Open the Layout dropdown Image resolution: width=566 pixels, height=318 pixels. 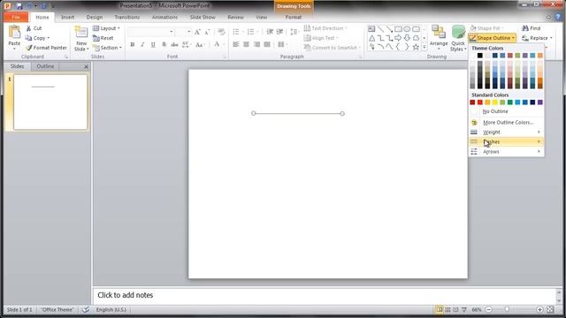(106, 28)
